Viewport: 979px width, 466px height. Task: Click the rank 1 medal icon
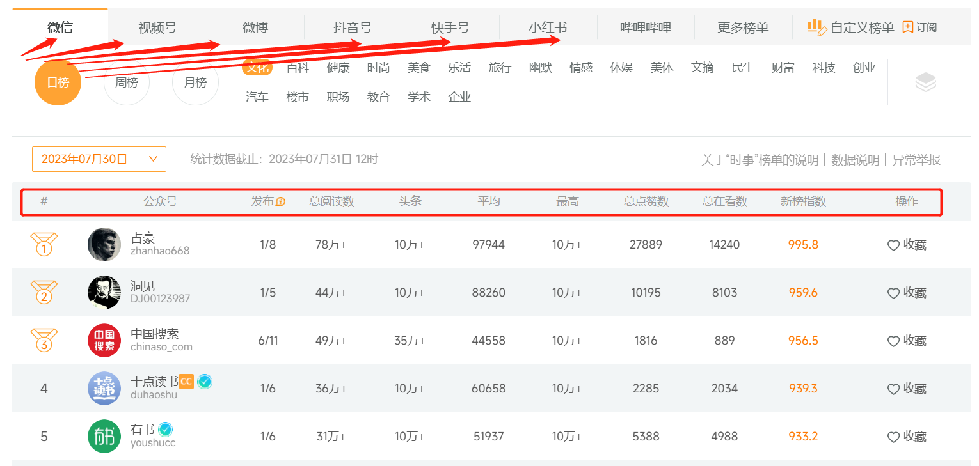pyautogui.click(x=44, y=244)
